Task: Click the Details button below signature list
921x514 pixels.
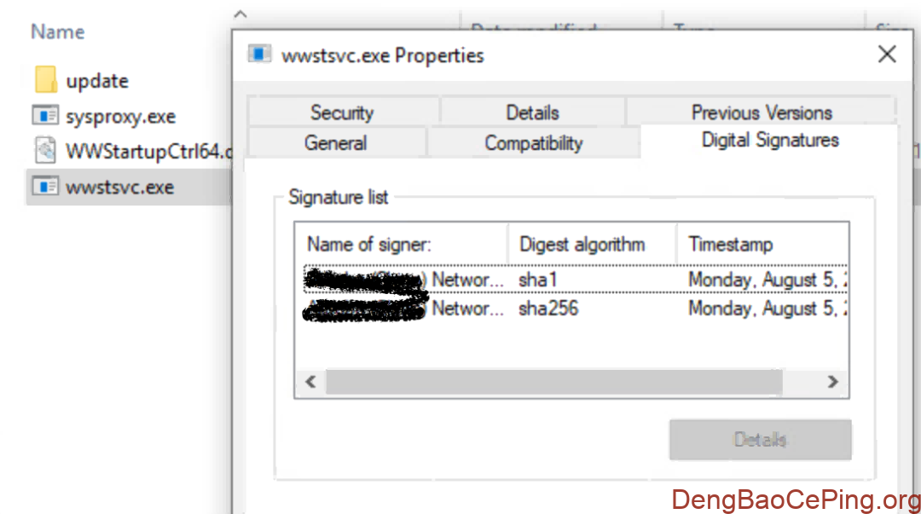Action: (760, 440)
